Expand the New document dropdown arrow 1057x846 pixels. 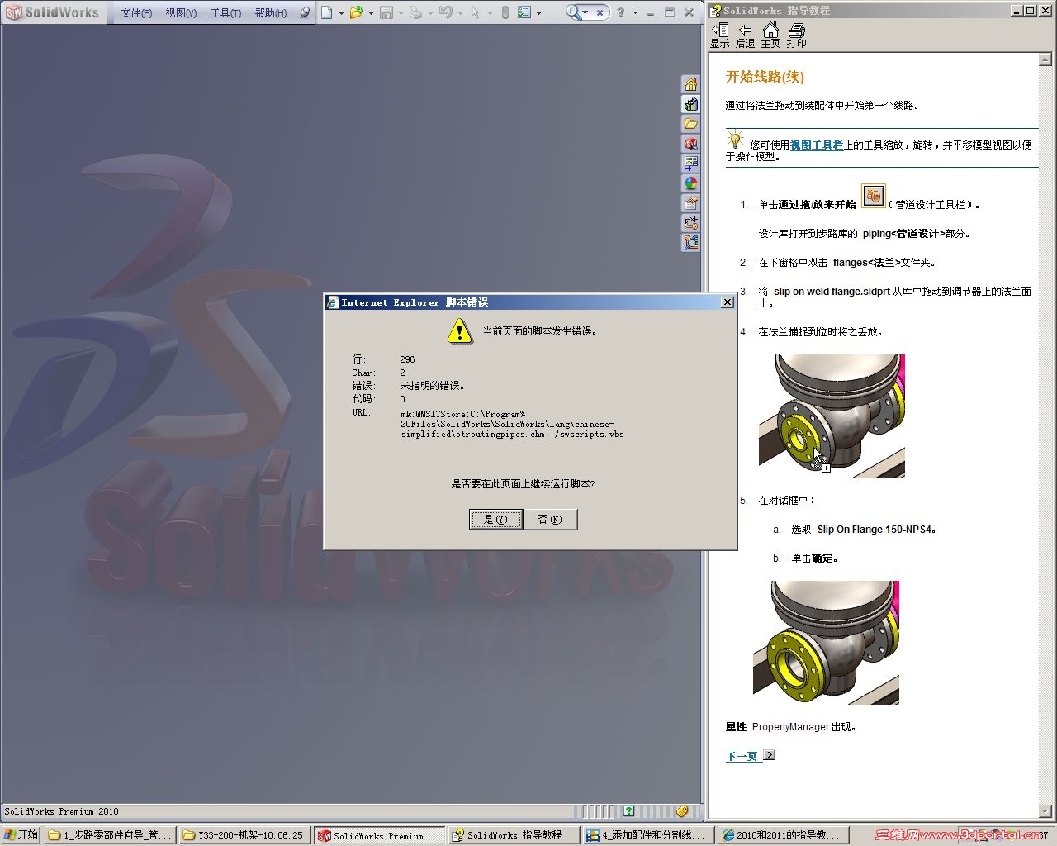click(341, 13)
